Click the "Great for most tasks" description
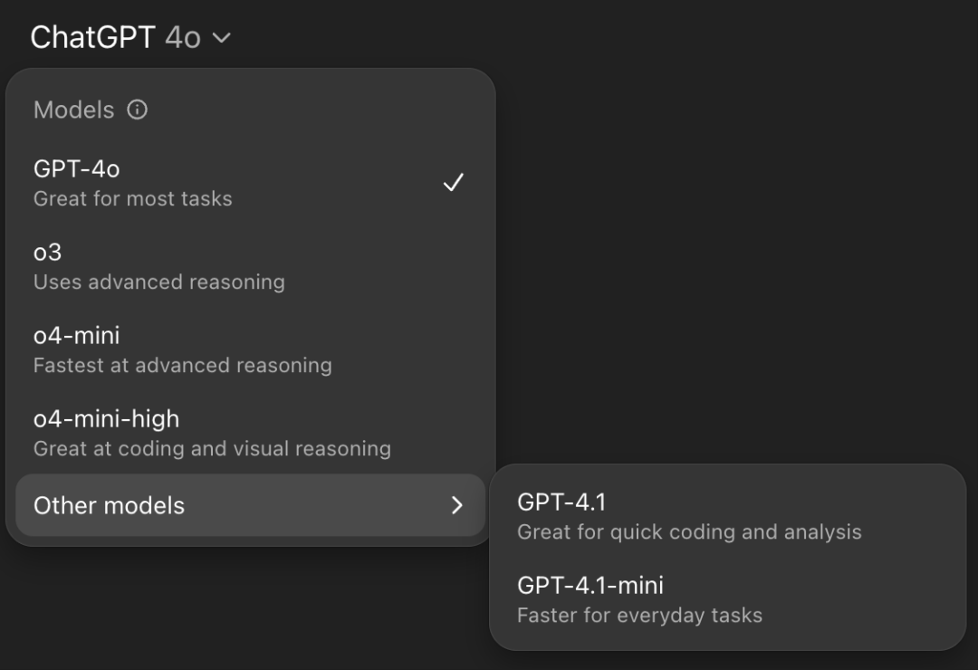This screenshot has width=978, height=670. tap(133, 199)
